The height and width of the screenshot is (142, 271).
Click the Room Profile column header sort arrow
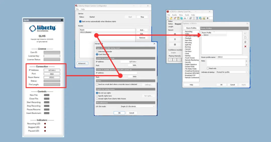click(214, 32)
